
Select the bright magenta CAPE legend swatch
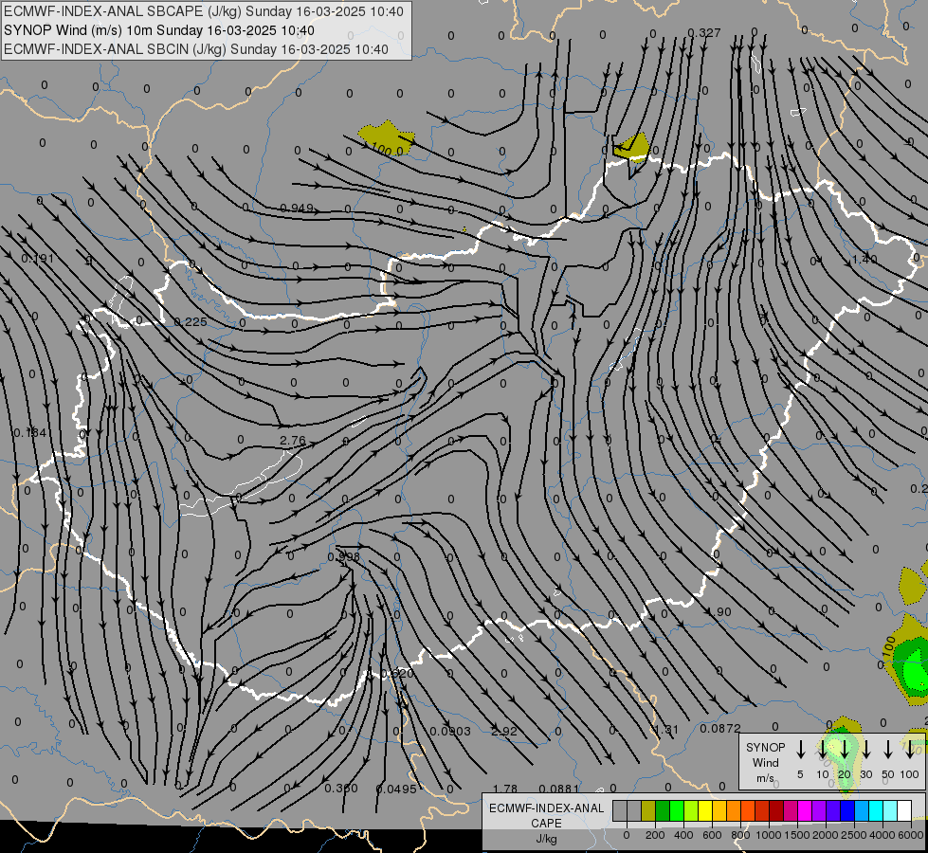point(806,810)
